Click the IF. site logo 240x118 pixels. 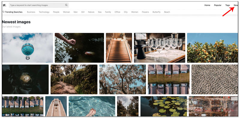(x=4, y=5)
